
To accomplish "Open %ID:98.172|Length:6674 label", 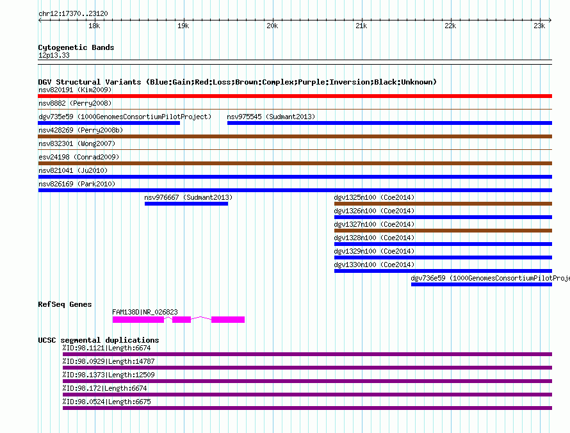I will [104, 388].
